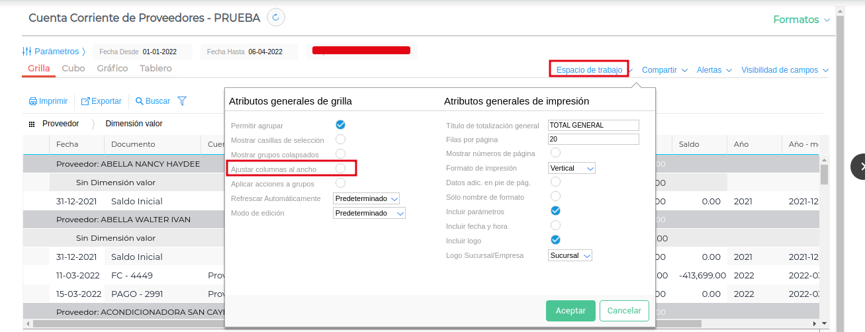The width and height of the screenshot is (865, 332).
Task: Click the Aceptar button
Action: click(570, 311)
